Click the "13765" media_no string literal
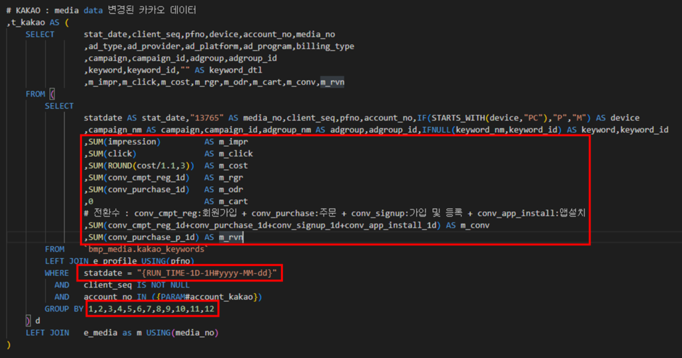682x358 pixels. coord(206,118)
